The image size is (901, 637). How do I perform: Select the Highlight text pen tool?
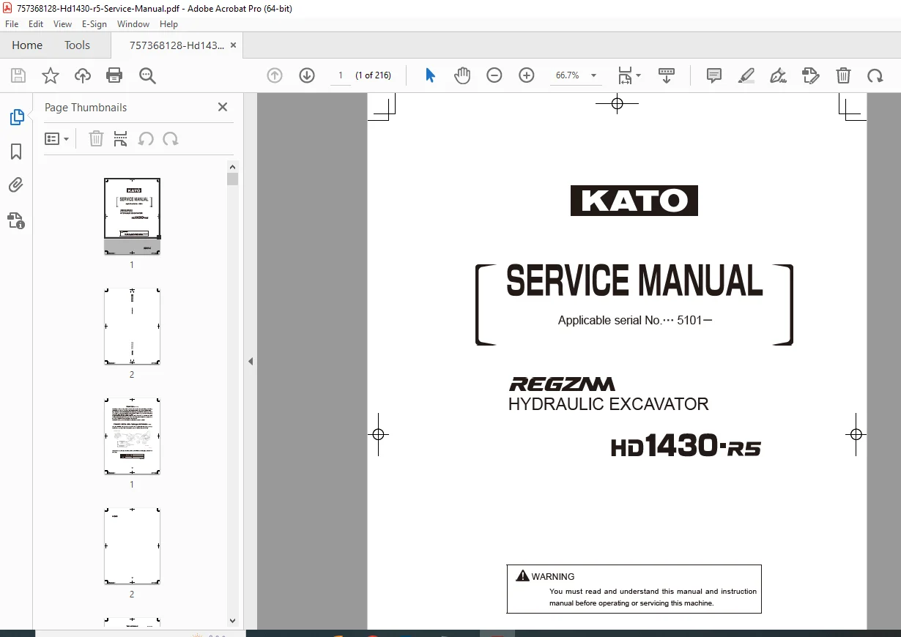(746, 75)
